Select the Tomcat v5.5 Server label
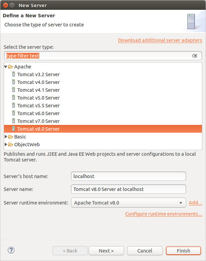This screenshot has height=261, width=206. pos(39,106)
